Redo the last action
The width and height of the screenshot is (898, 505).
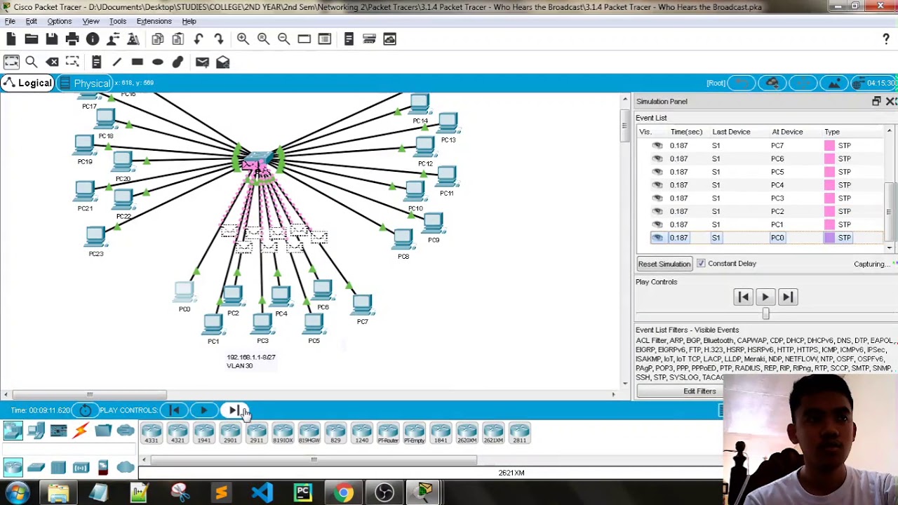[x=219, y=39]
